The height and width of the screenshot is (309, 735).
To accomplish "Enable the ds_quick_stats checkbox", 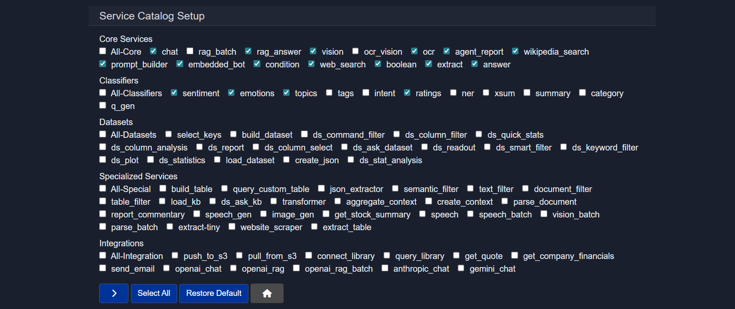I will tap(479, 134).
